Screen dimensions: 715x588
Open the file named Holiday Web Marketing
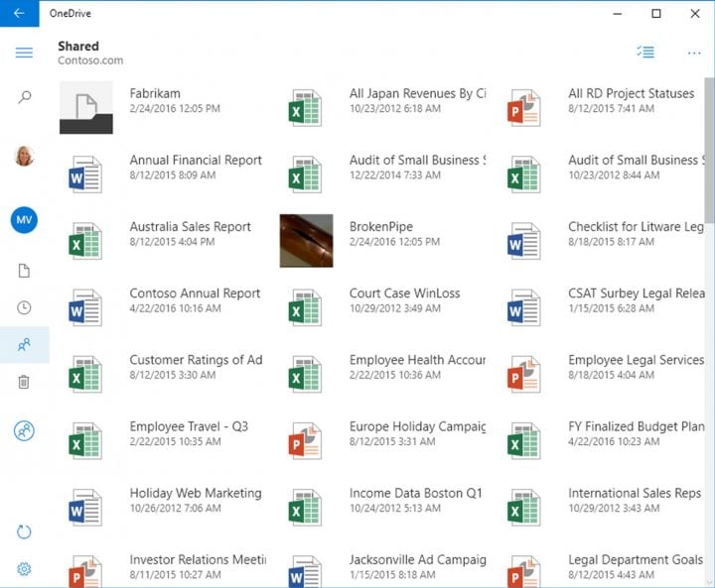[x=196, y=493]
